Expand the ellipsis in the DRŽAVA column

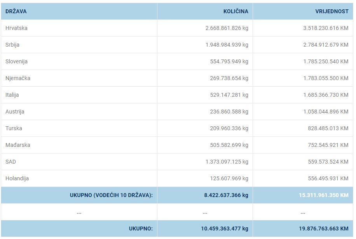click(x=79, y=212)
